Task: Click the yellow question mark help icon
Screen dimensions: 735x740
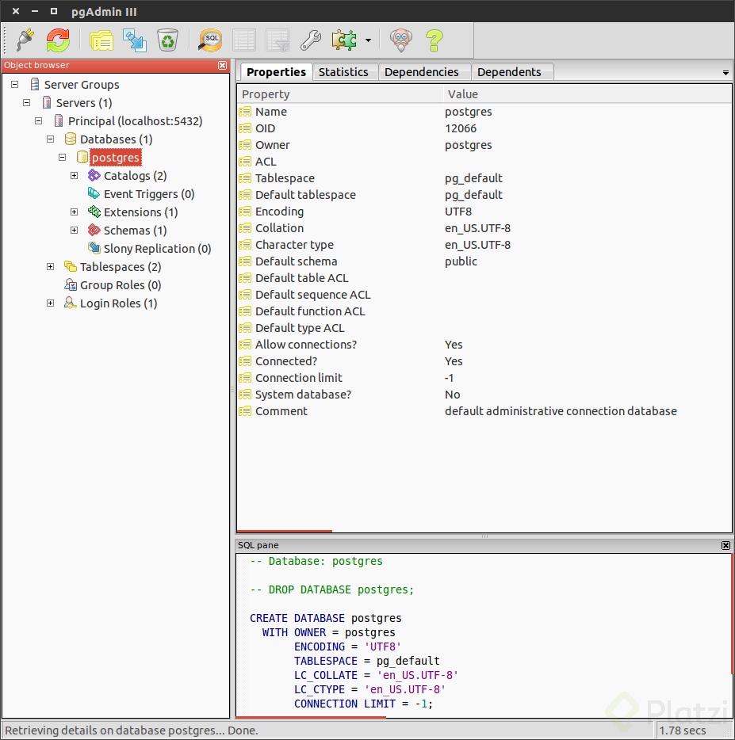Action: (434, 40)
